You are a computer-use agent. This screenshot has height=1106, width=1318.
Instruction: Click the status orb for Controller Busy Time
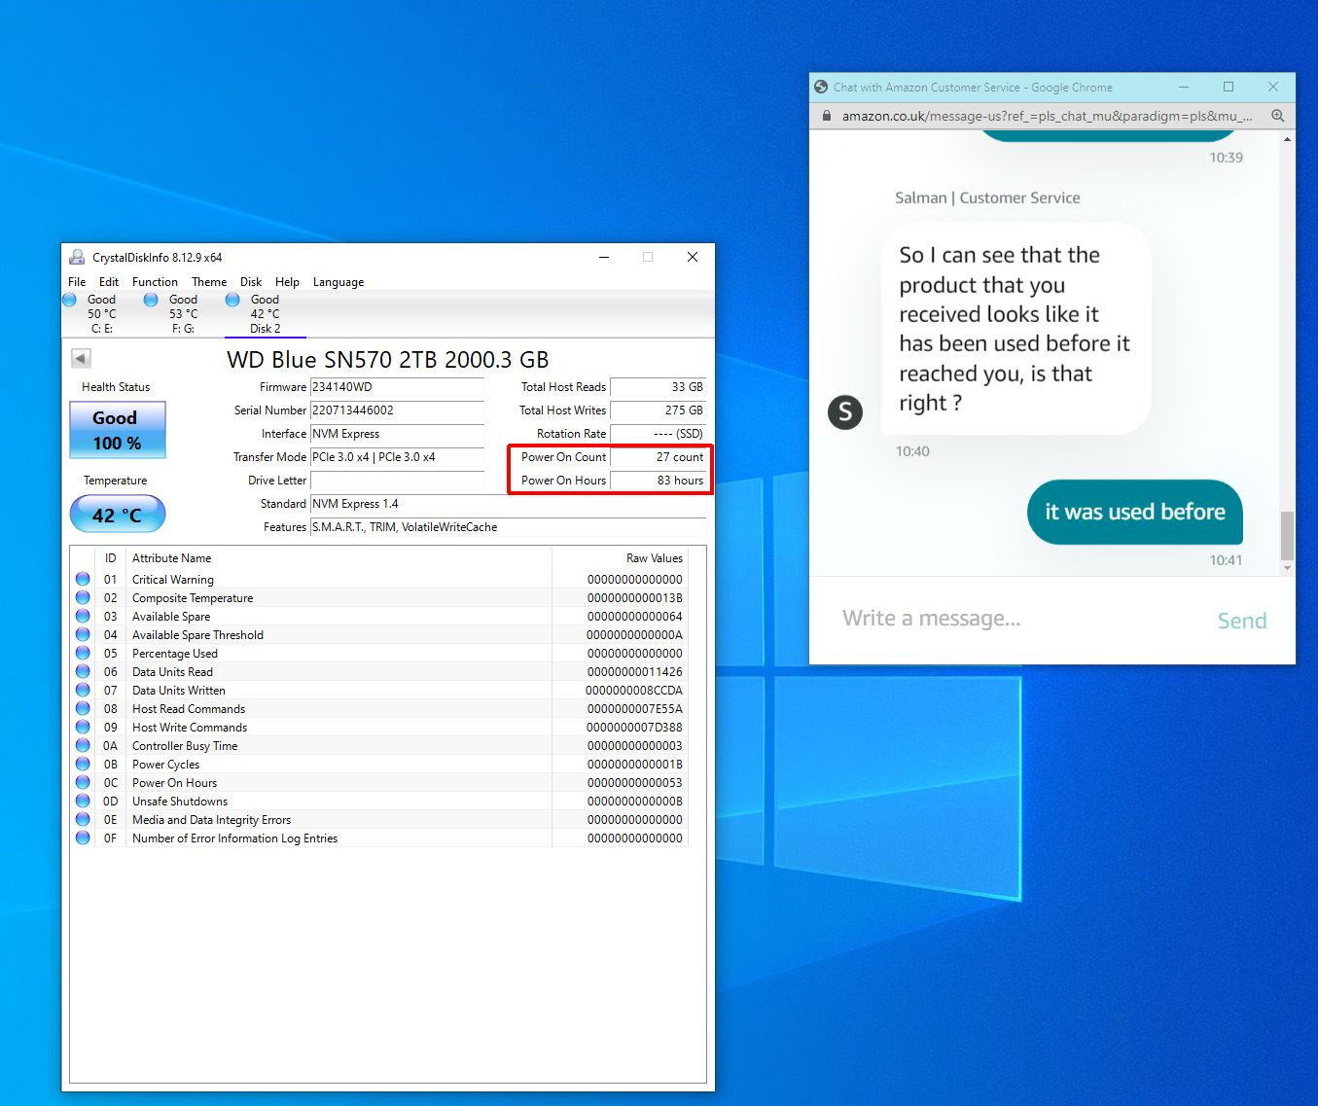point(83,745)
